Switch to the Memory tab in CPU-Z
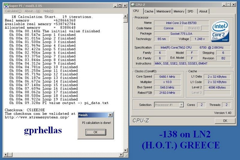This screenshot has width=240, height=160. click(179, 11)
